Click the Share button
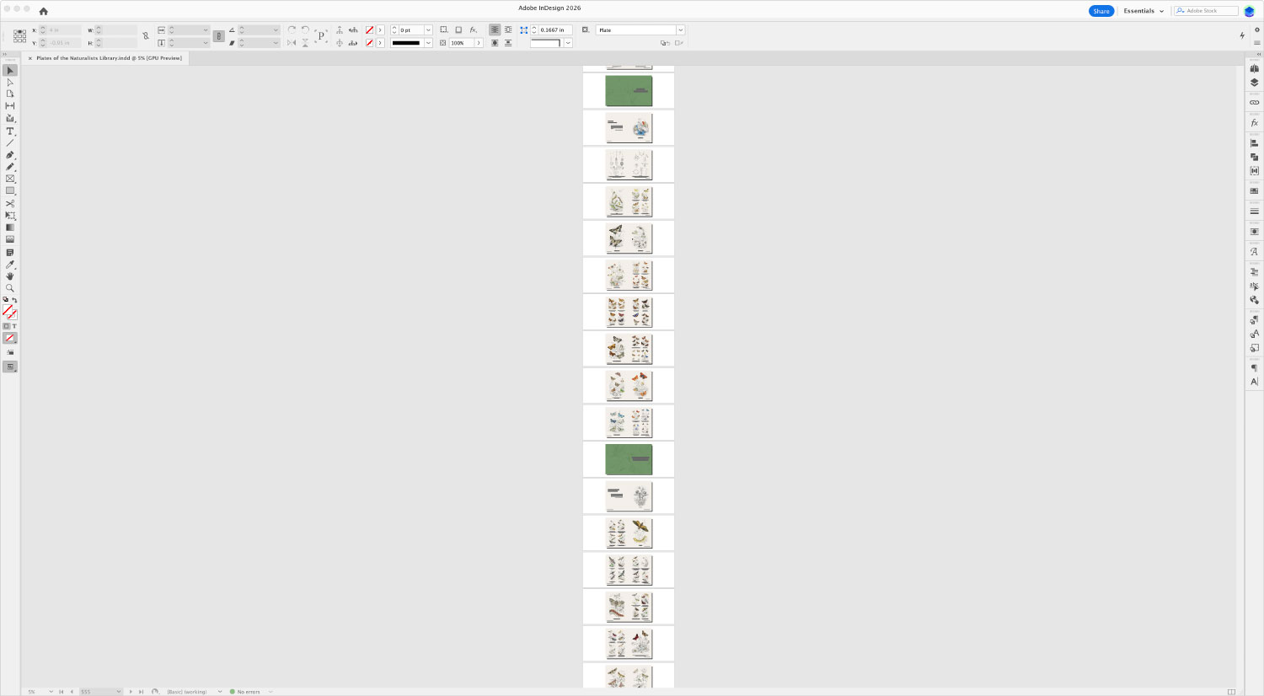The height and width of the screenshot is (696, 1264). pyautogui.click(x=1101, y=11)
